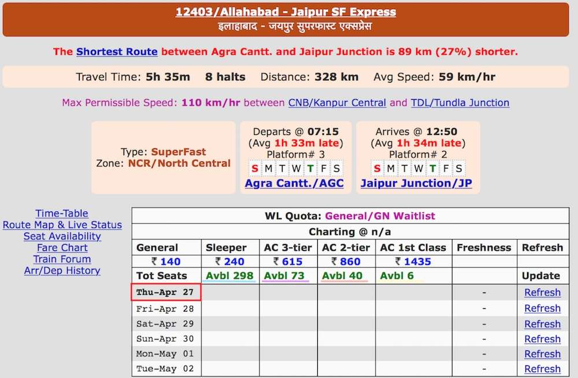Open Jaipur Junction/JP station link
The height and width of the screenshot is (378, 578).
(x=416, y=184)
